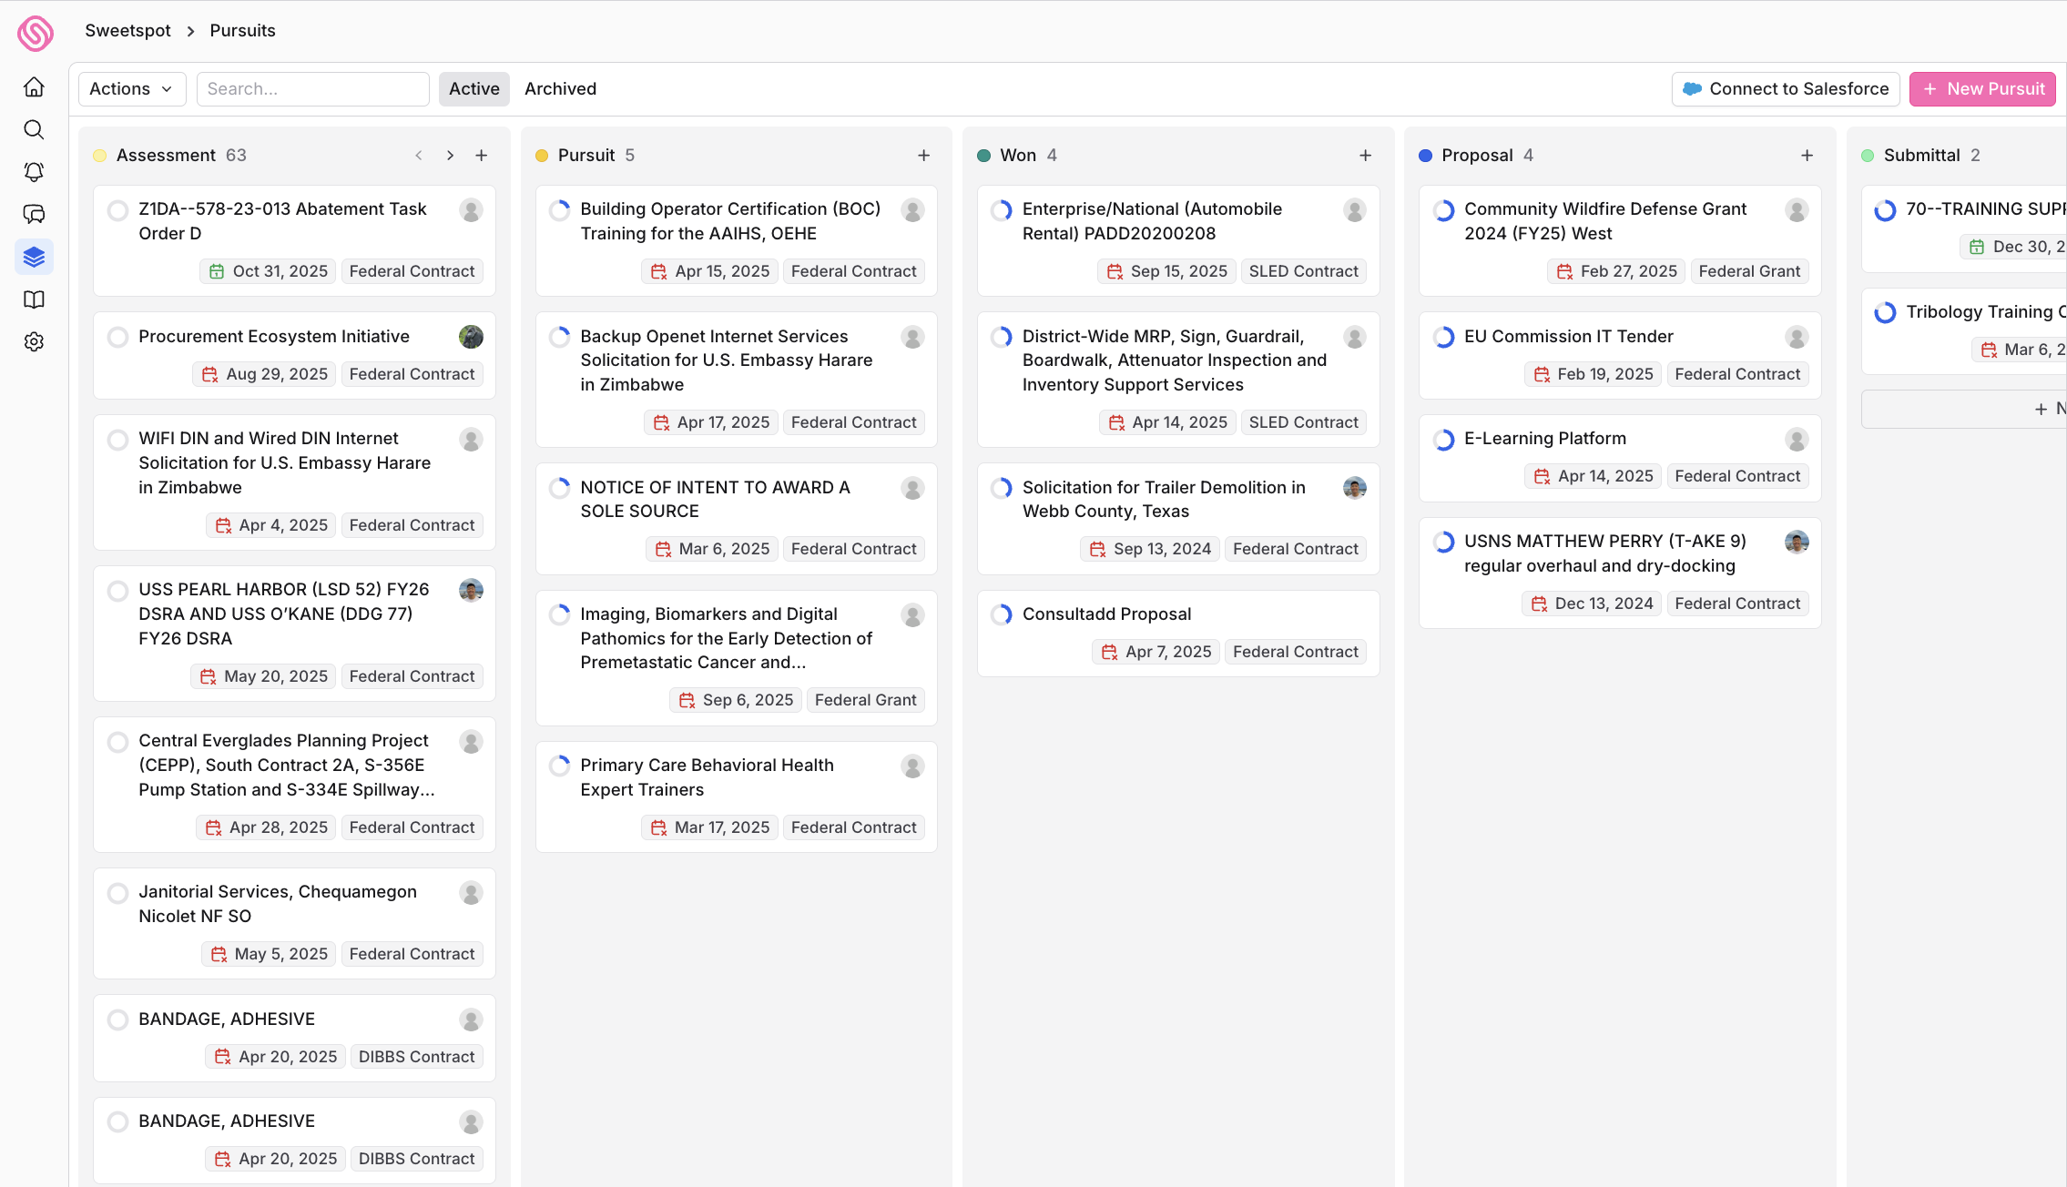2067x1187 pixels.
Task: Click the Search input field
Action: 312,89
